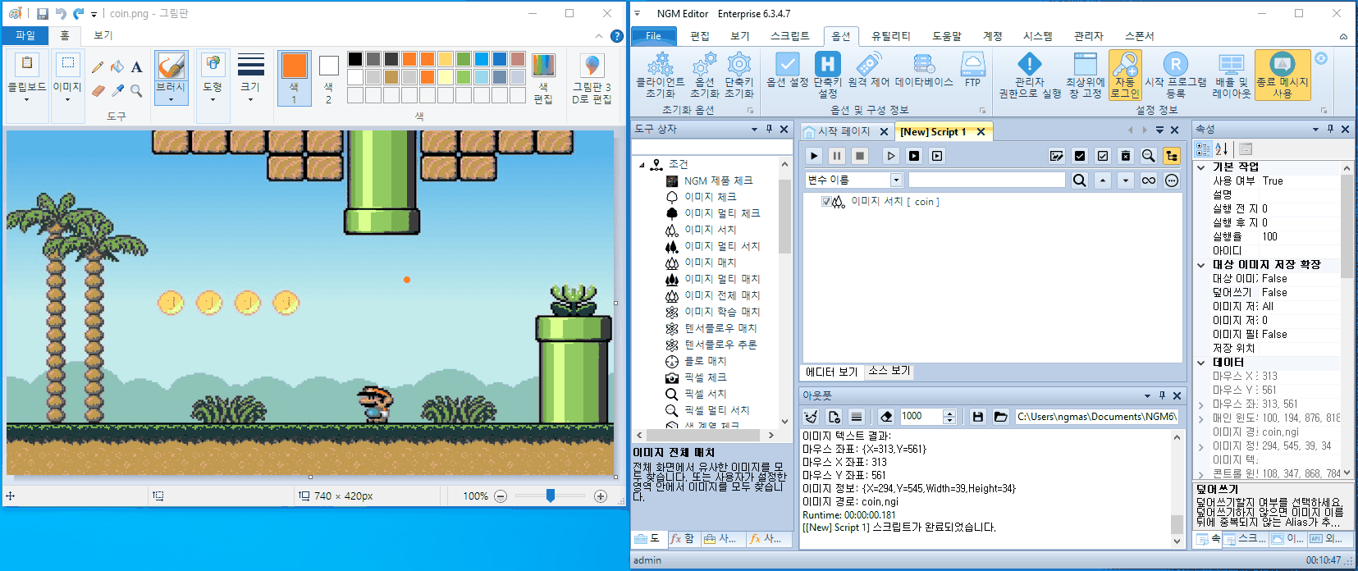This screenshot has width=1358, height=571.
Task: Open the 스크립트 ribbon tab in NGM Editor
Action: click(x=790, y=36)
